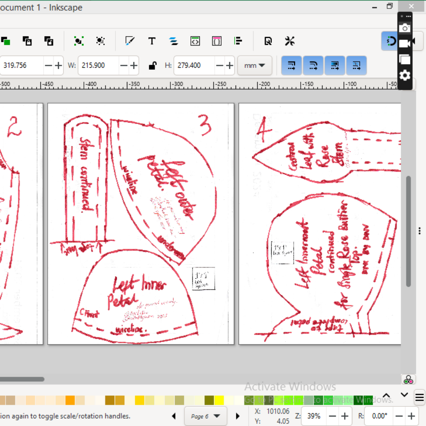Open the color palette menu
Image resolution: width=426 pixels, height=426 pixels.
(x=419, y=398)
